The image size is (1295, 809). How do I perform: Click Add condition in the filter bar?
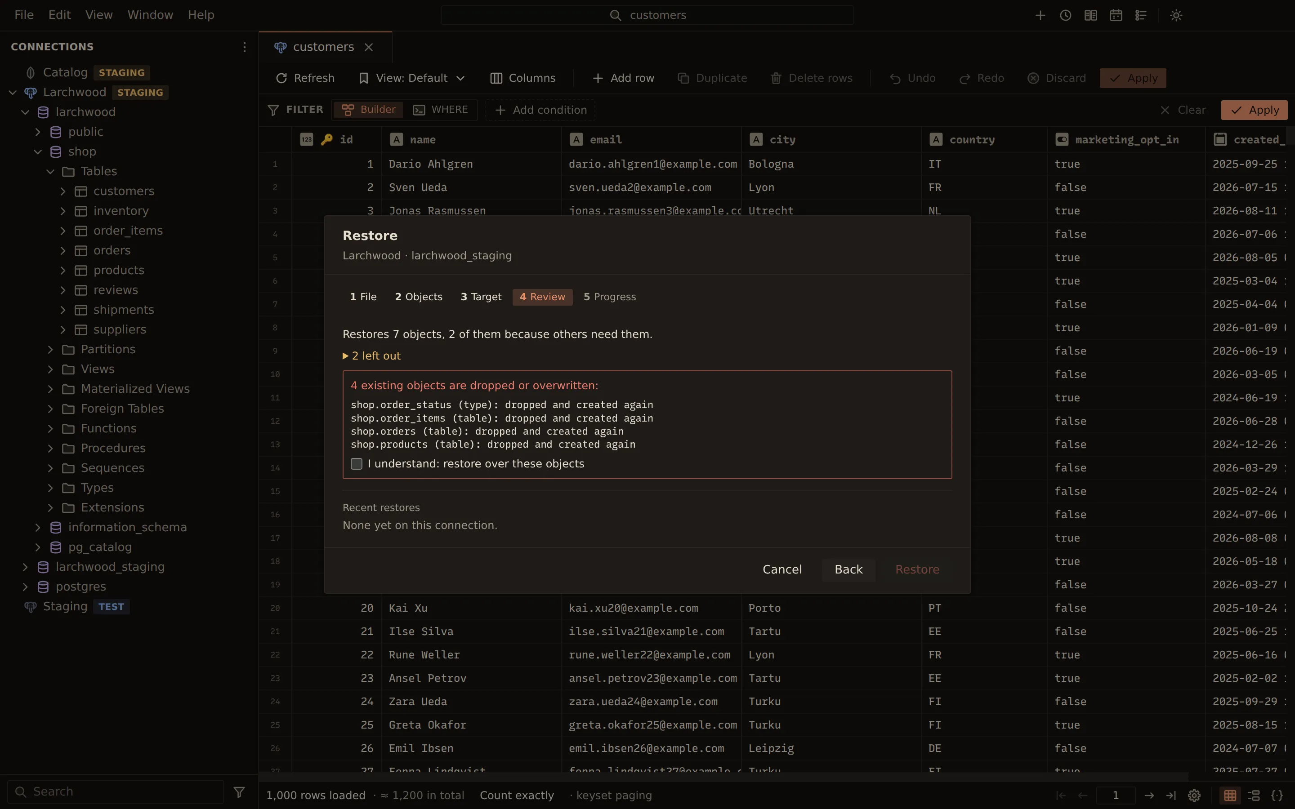[x=541, y=110]
